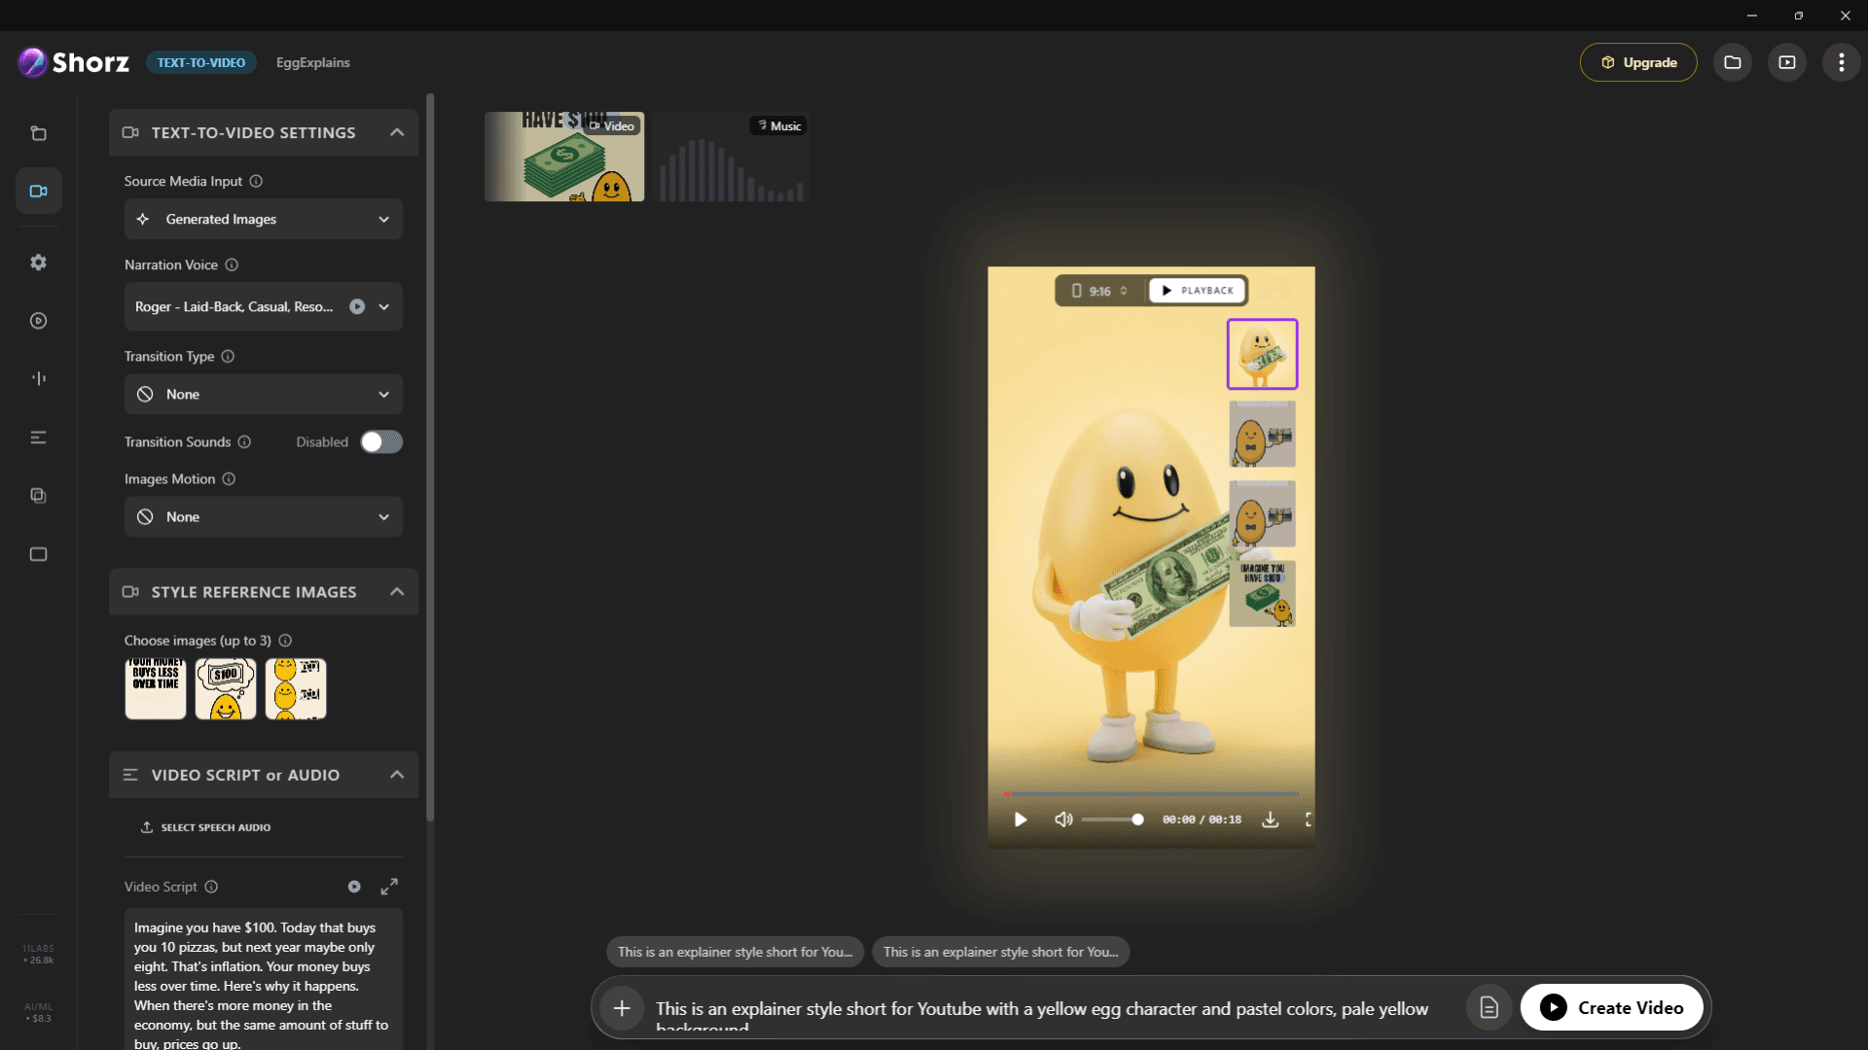Open the playback circle sidebar icon
Viewport: 1868px width, 1050px height.
pos(39,321)
